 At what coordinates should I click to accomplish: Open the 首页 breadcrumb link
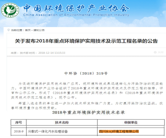tap(28, 30)
